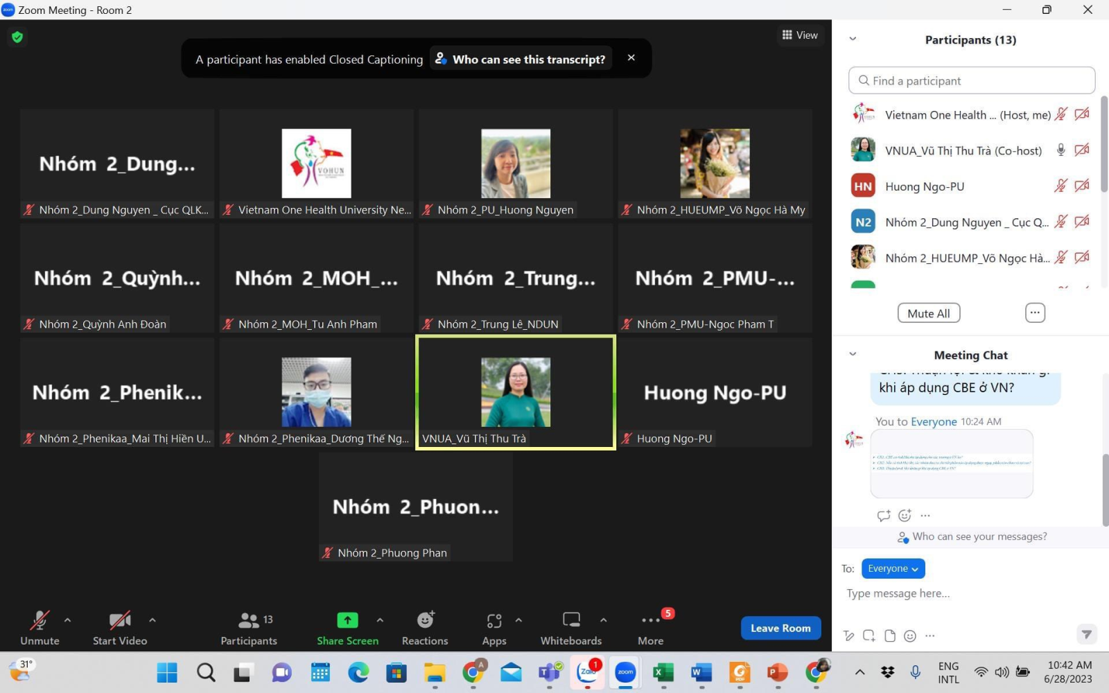Select VNUA_Vũ Thị Thu Trà's video tile
The width and height of the screenshot is (1109, 693).
pyautogui.click(x=516, y=392)
